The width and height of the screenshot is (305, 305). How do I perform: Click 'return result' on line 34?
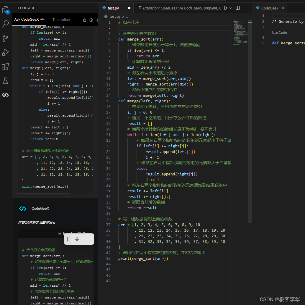[142, 208]
